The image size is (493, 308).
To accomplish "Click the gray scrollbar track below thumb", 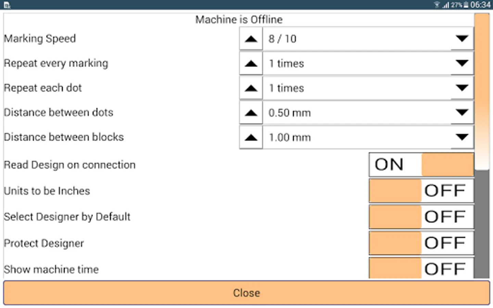I will point(482,224).
